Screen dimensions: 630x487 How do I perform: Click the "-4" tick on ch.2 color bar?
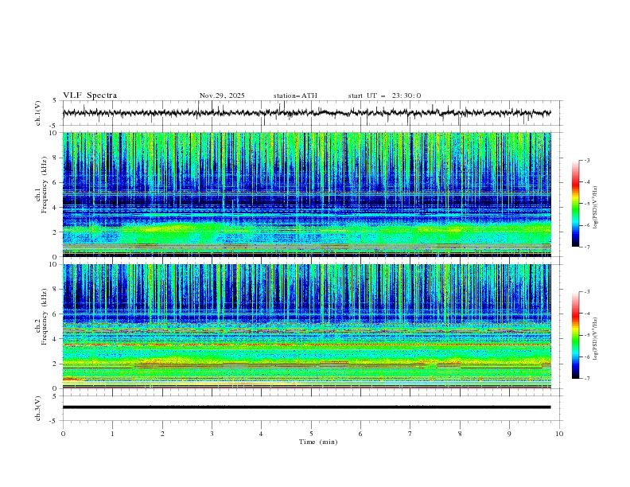(586, 314)
